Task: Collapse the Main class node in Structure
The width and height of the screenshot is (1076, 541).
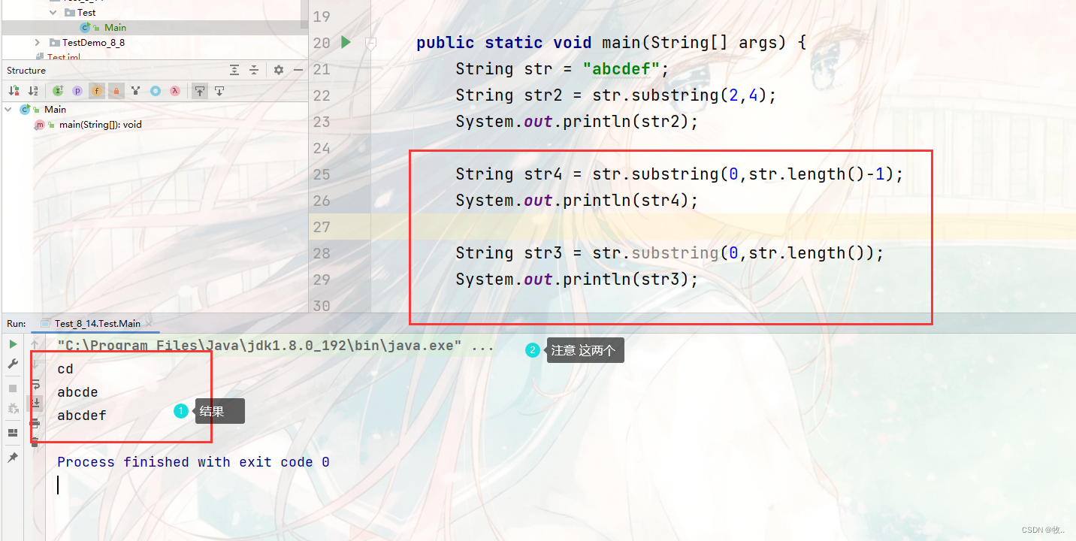Action: point(8,109)
